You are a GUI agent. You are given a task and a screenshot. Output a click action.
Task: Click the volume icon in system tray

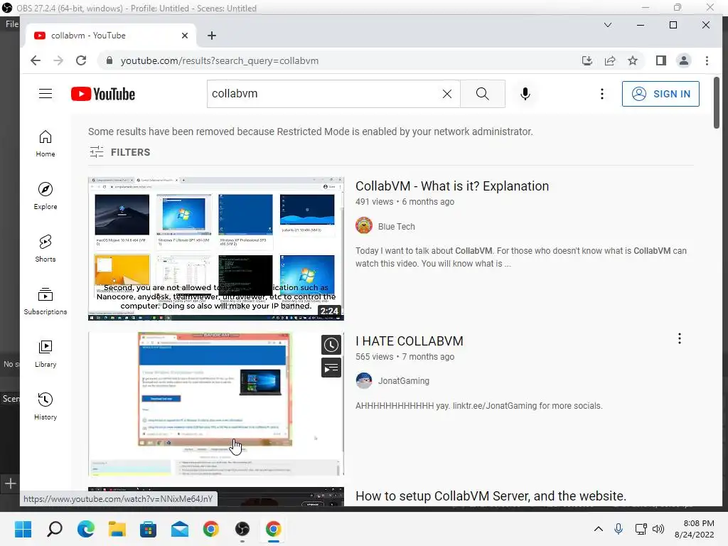click(x=658, y=529)
